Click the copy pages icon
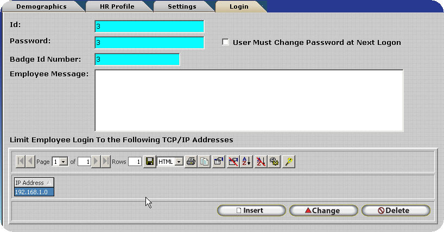 [204, 162]
